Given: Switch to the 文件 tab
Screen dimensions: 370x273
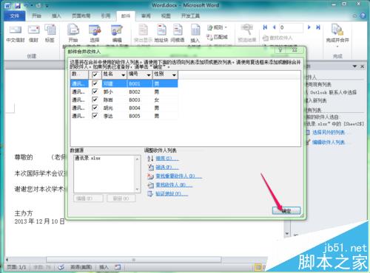Looking at the screenshot, I should (15, 15).
